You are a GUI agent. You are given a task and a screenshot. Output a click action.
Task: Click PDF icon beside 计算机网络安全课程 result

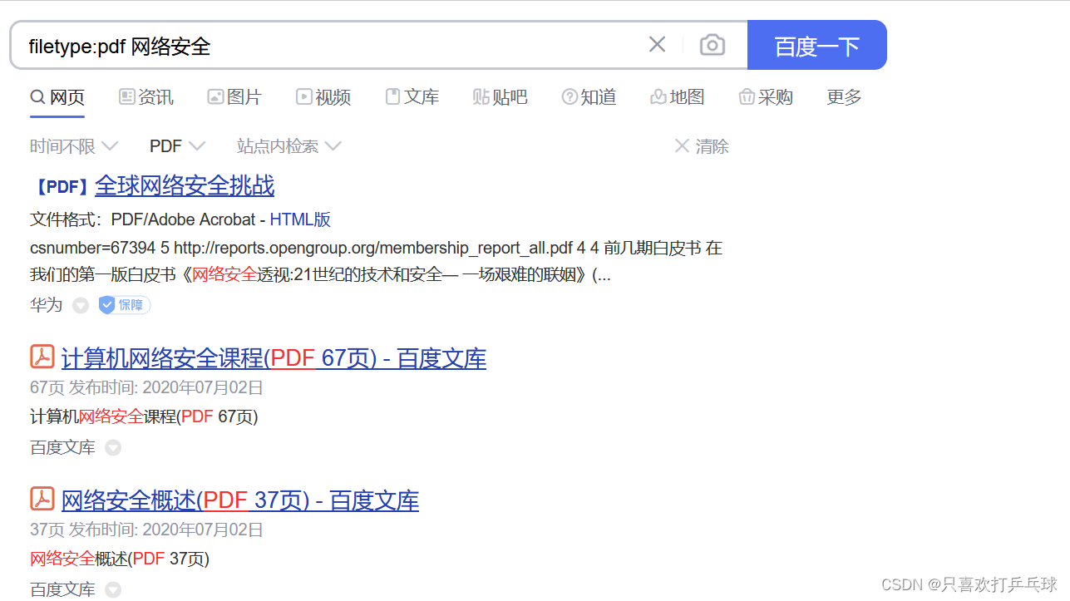(42, 357)
